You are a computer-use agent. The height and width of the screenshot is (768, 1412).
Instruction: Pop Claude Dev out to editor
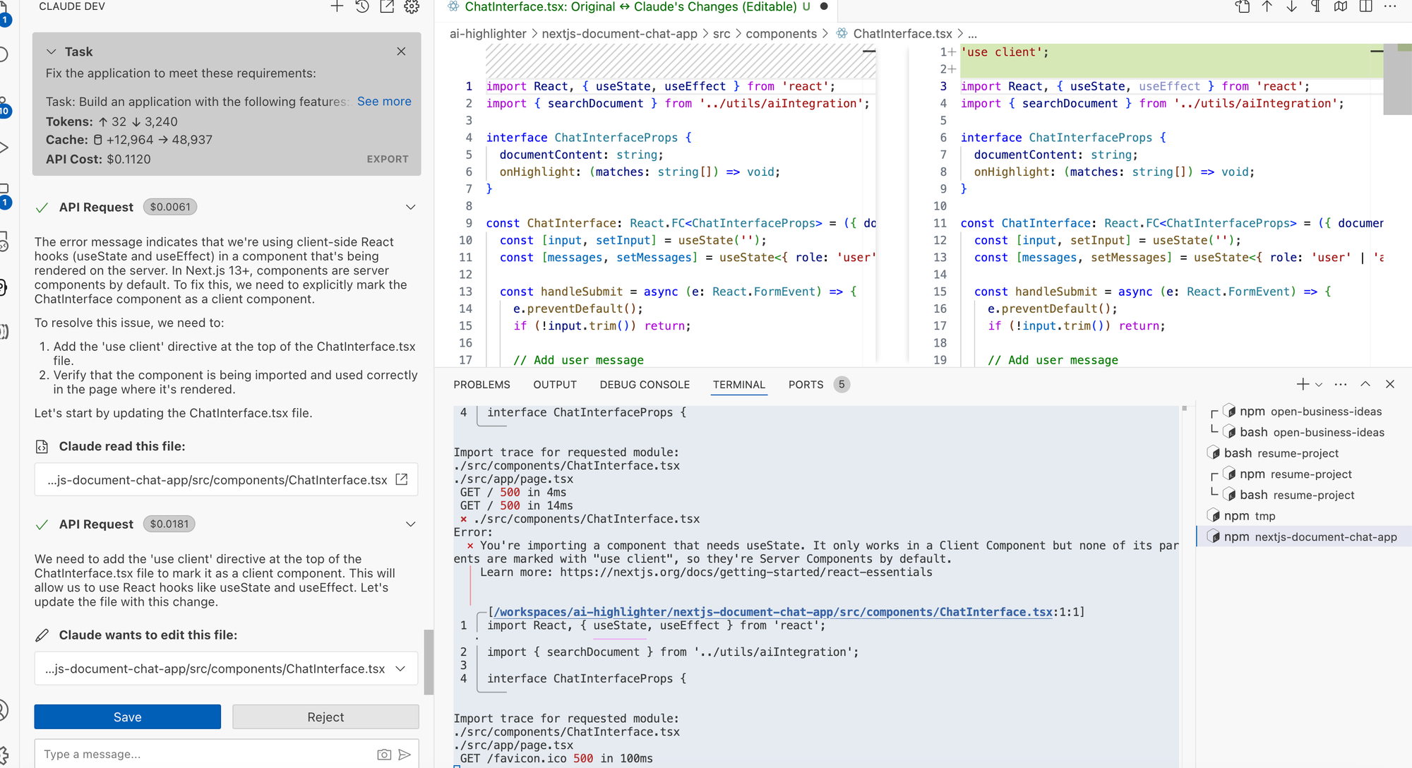pos(387,7)
